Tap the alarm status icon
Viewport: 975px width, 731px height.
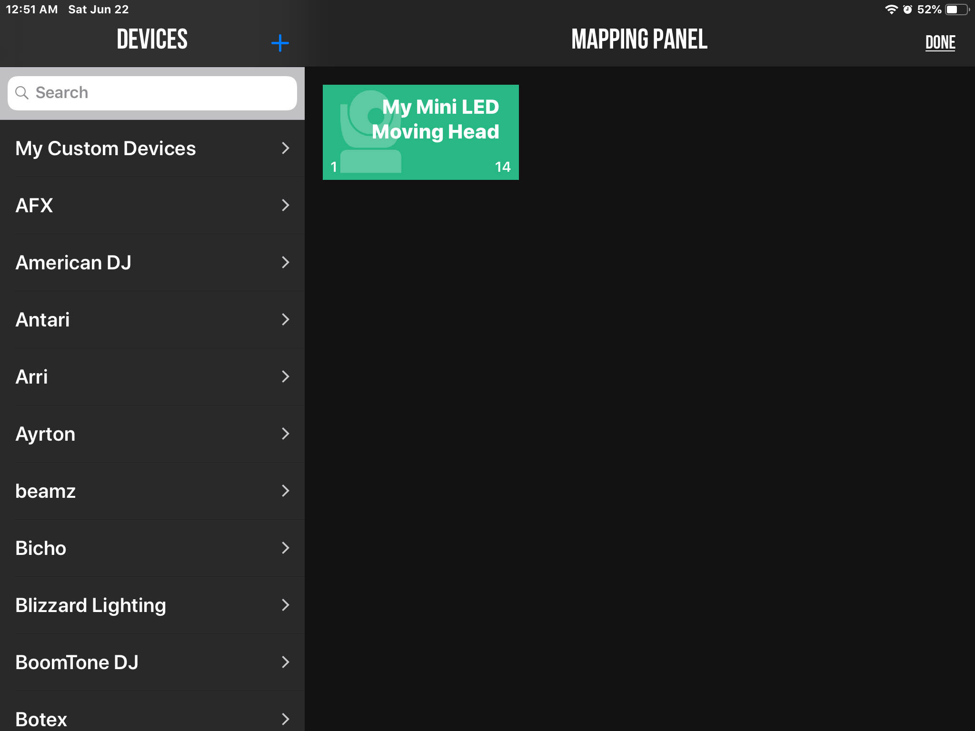(x=907, y=10)
